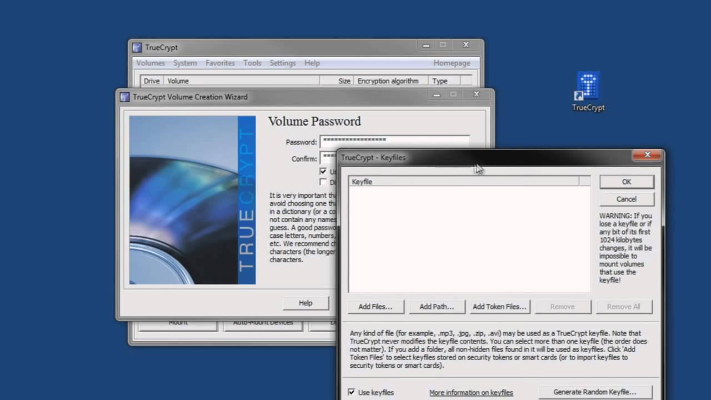Toggle the unchecked checkbox below it in wizard
711x400 pixels.
pos(323,182)
